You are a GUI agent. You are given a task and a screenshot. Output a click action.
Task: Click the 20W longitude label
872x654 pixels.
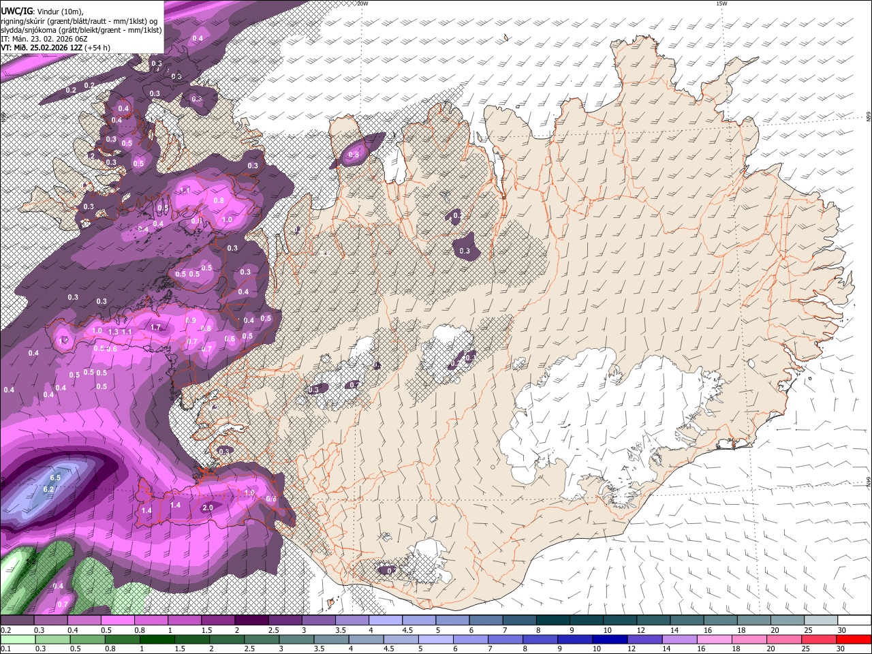coord(362,3)
